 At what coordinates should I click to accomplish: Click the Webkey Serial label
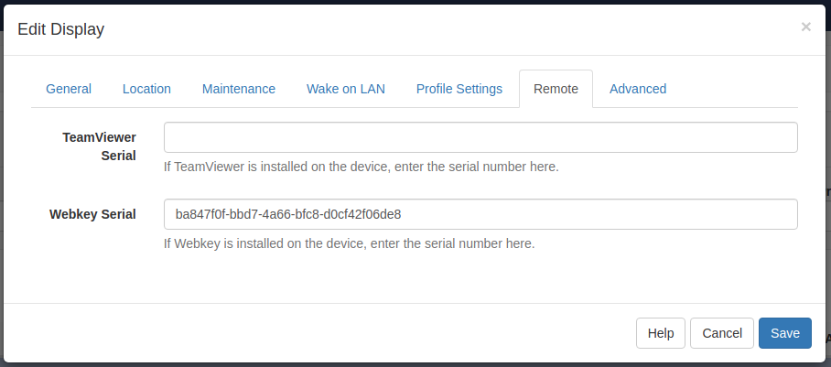[x=92, y=214]
